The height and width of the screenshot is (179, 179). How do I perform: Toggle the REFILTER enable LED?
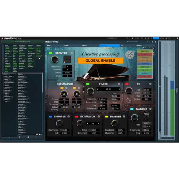click(x=50, y=53)
